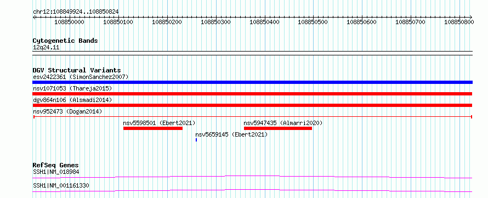The width and height of the screenshot is (488, 198).
Task: Open gene label SSH1|NM_001161330
Action: click(61, 185)
